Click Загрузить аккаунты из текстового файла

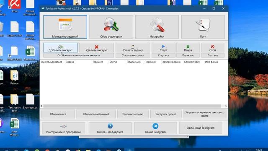tap(205, 114)
